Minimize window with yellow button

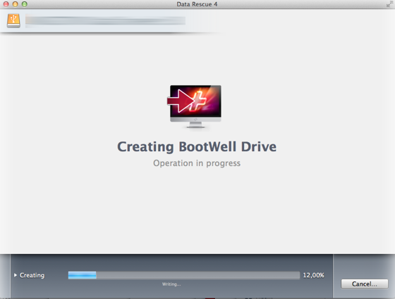15,4
